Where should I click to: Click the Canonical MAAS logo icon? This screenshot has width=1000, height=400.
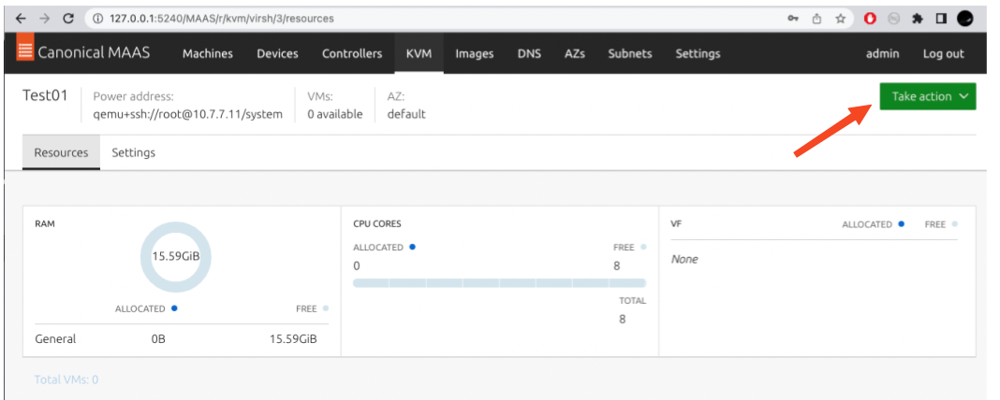24,53
